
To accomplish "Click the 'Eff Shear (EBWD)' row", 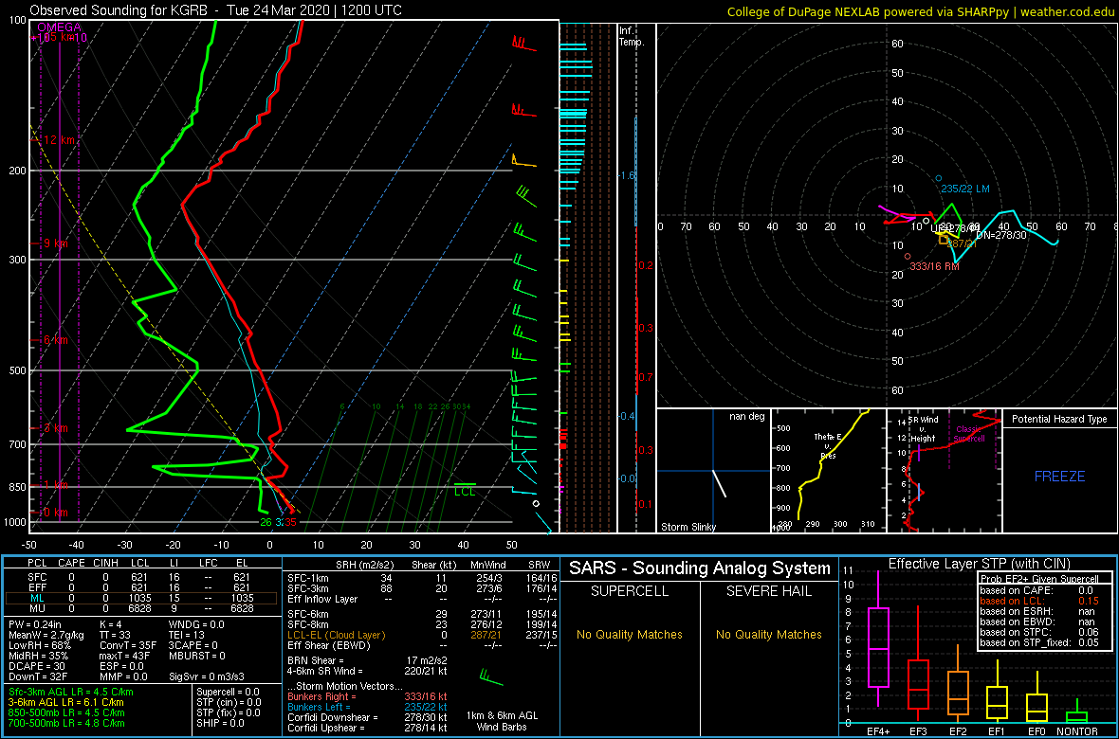I will pos(421,645).
